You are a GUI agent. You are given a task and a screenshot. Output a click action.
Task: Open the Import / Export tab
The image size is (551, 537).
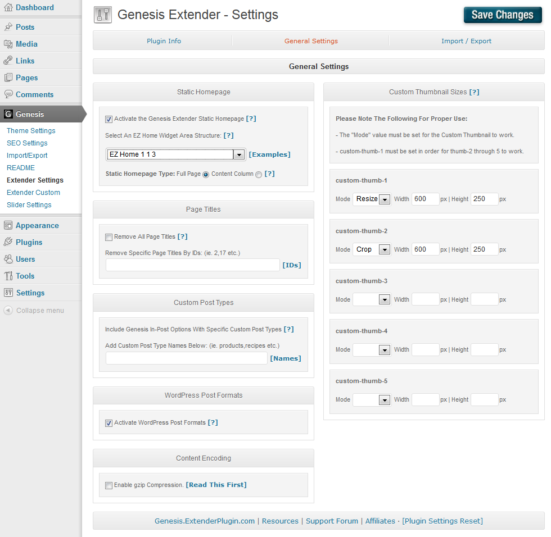[466, 41]
